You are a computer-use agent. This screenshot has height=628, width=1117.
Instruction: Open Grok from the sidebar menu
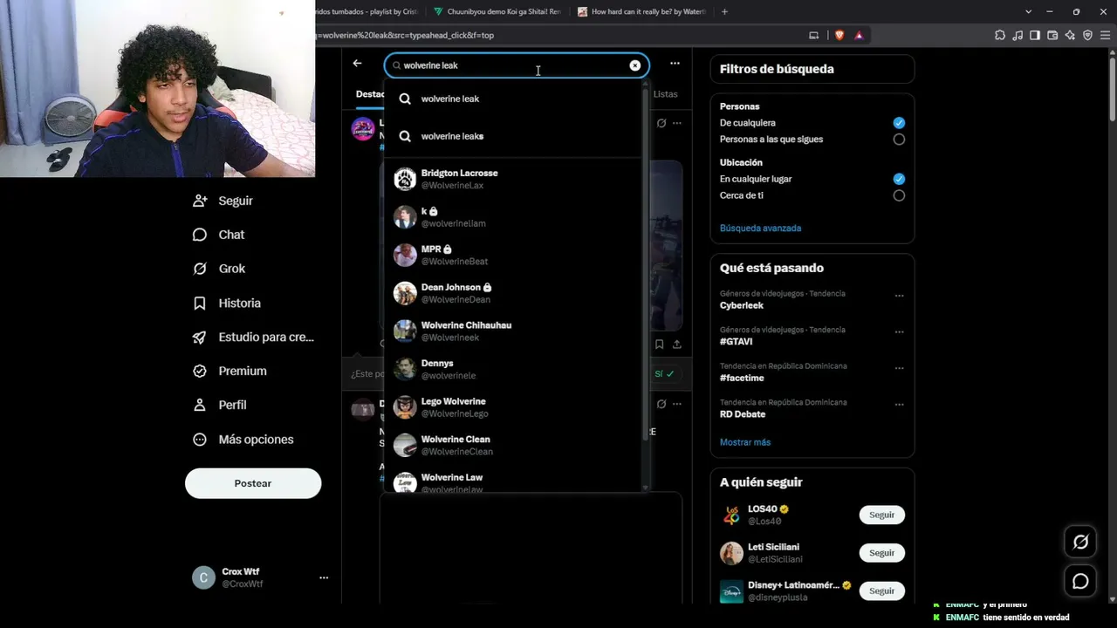point(220,269)
